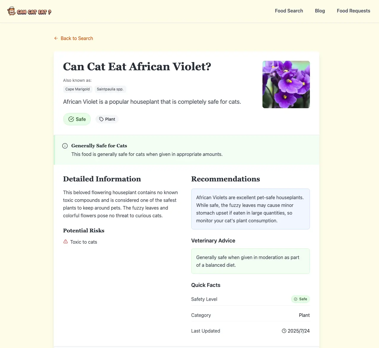
Task: Open the Food Search menu item
Action: pos(289,11)
